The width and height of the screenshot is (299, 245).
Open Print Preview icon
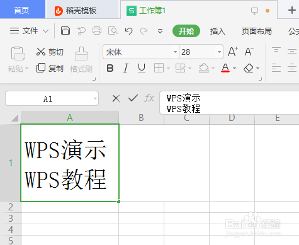pyautogui.click(x=113, y=31)
